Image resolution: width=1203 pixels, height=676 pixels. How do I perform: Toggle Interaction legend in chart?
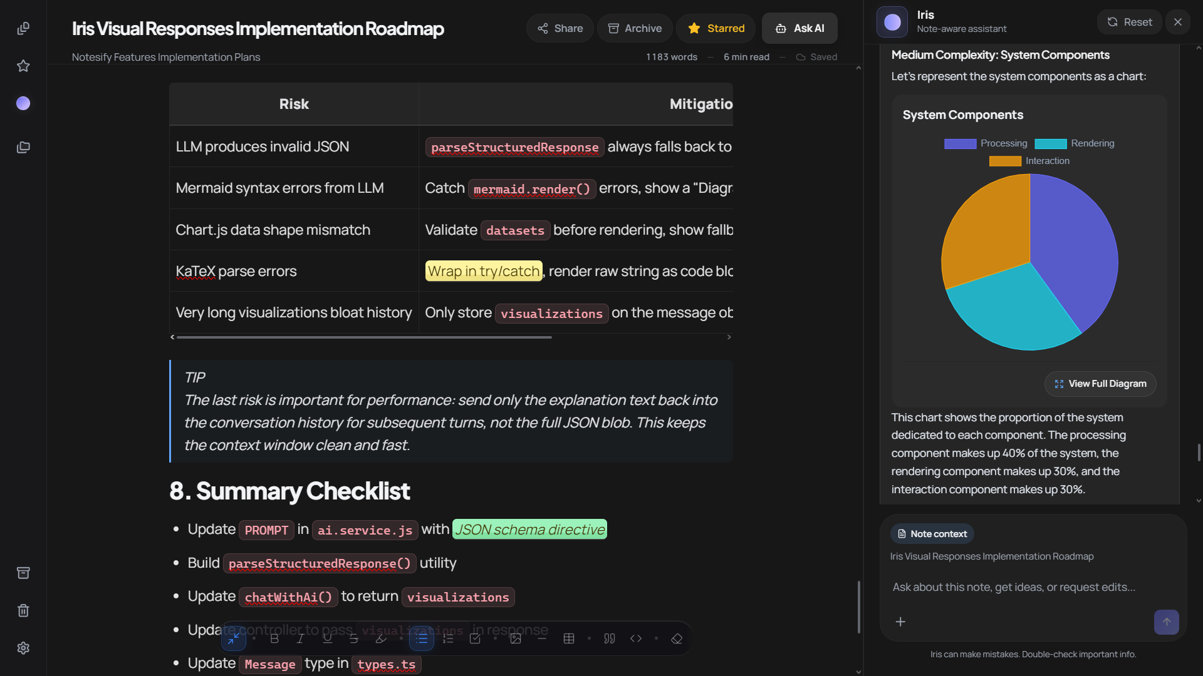(1029, 161)
